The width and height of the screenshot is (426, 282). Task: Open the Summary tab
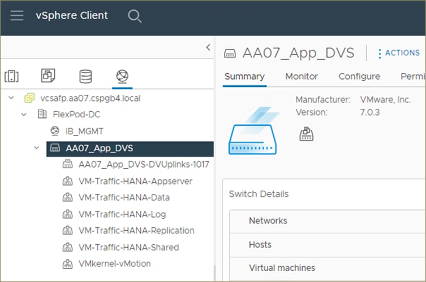(244, 77)
